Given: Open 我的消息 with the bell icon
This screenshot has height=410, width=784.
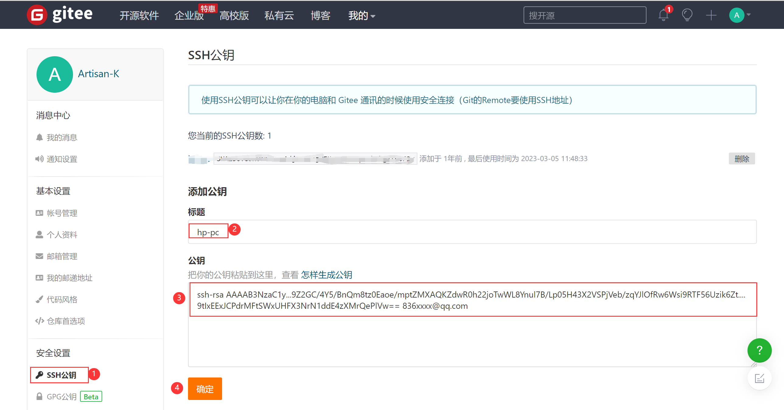Looking at the screenshot, I should pos(62,137).
